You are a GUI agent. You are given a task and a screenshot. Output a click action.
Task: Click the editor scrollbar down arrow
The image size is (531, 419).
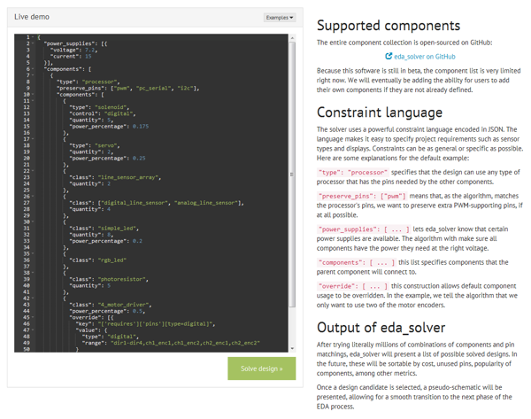point(292,348)
